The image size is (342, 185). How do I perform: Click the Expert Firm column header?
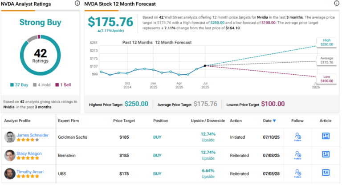coord(69,121)
